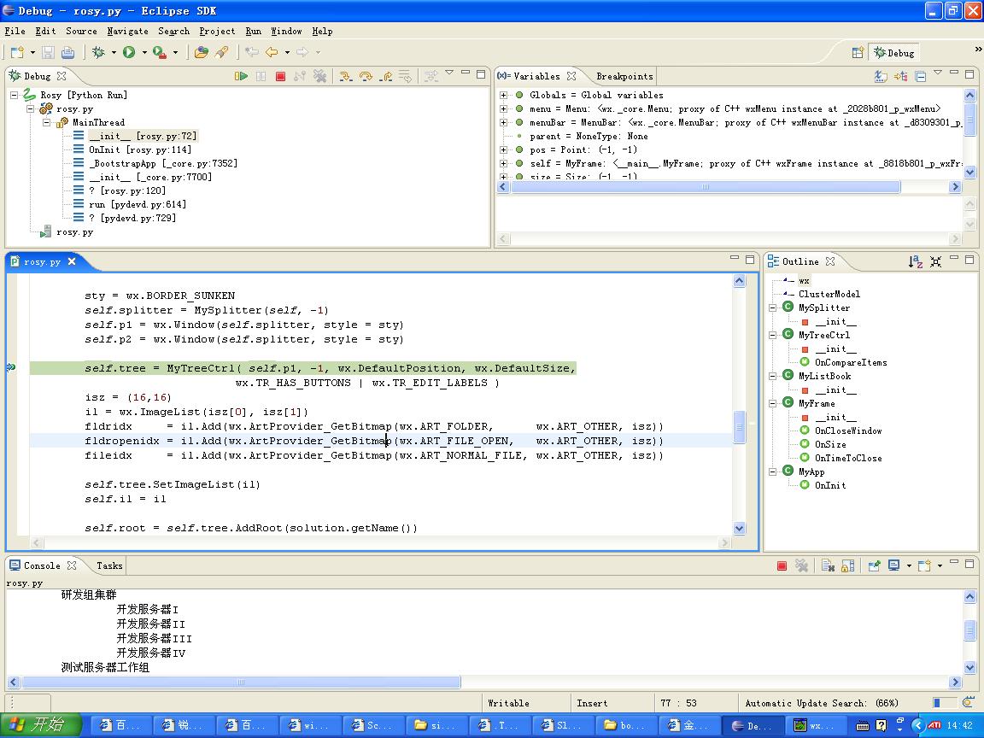Select OnTimeToClose in the Outline

coord(848,458)
